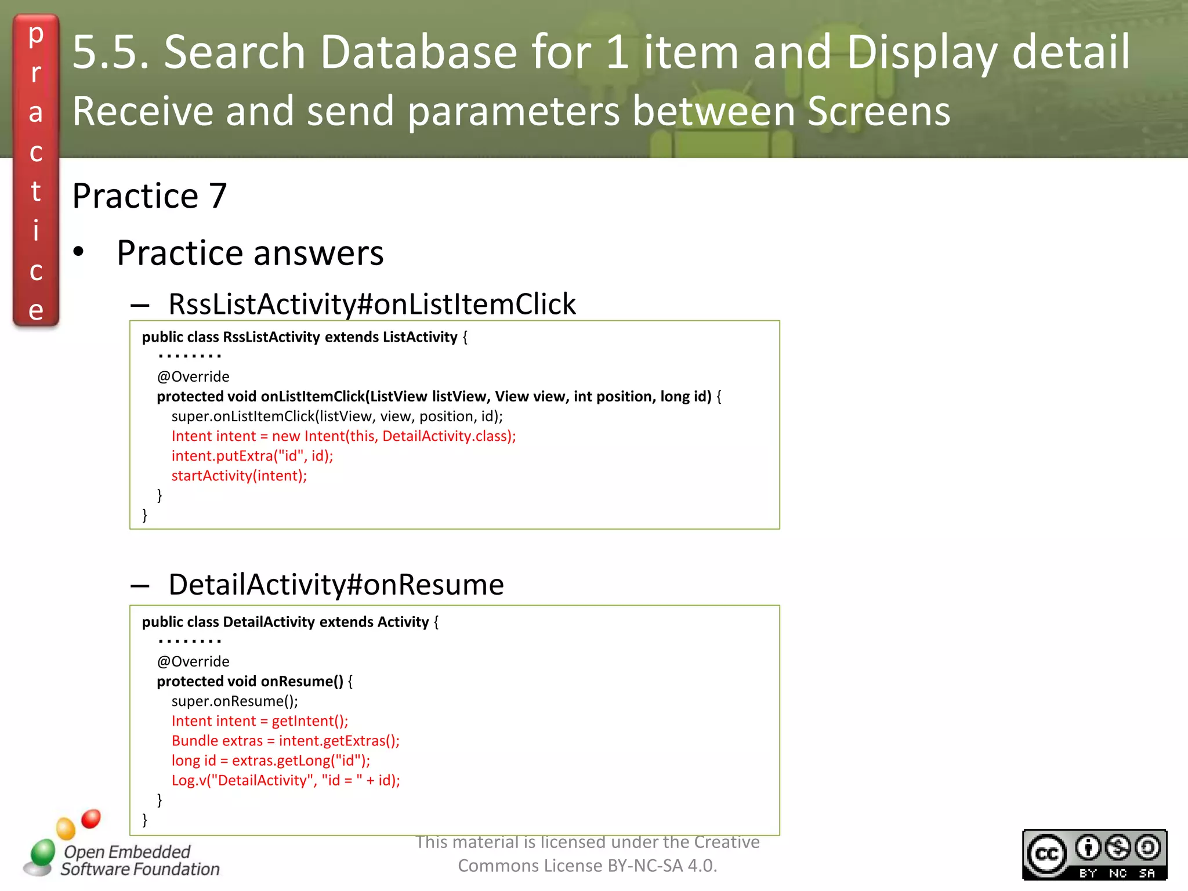This screenshot has height=891, width=1188.
Task: Click line 'super.onListItemClick(listView, view, position, id);'
Action: pos(337,416)
